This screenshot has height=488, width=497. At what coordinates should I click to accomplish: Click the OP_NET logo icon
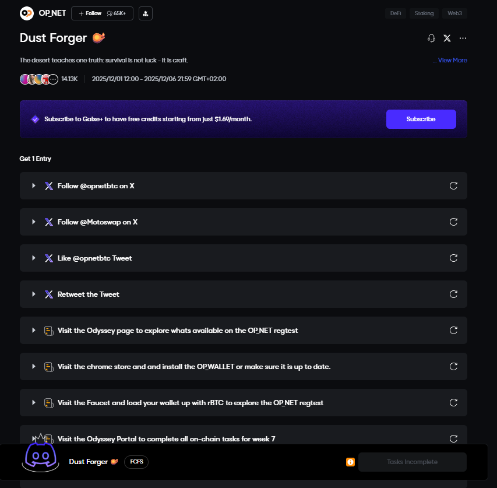[x=27, y=13]
